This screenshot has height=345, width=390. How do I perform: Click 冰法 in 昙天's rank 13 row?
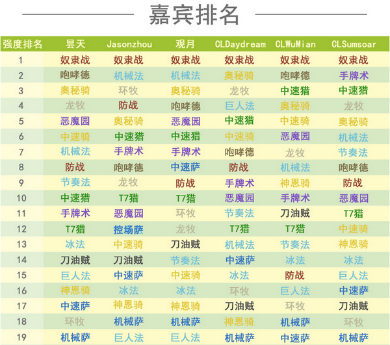[75, 244]
